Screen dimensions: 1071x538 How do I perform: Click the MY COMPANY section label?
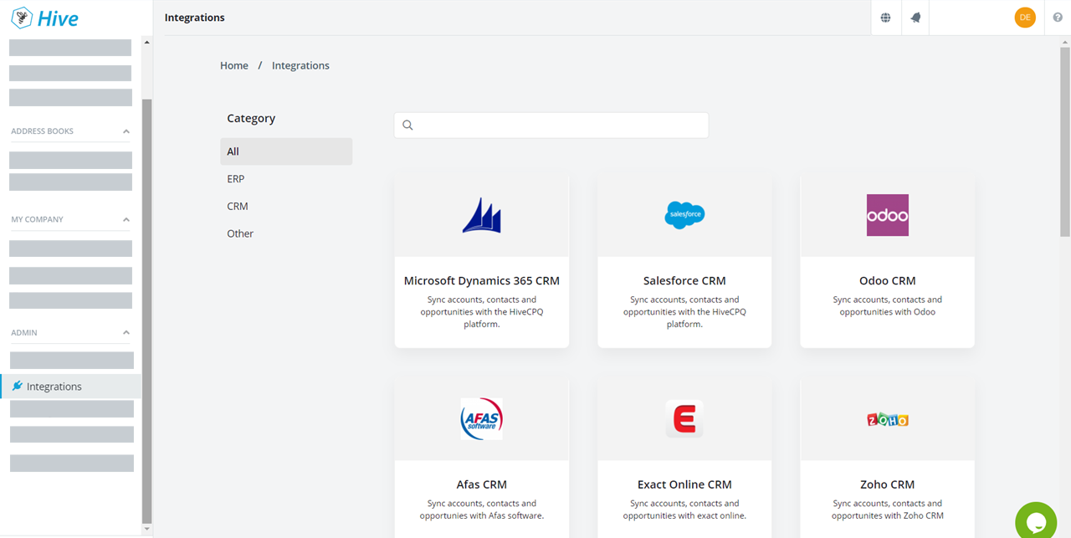coord(37,220)
